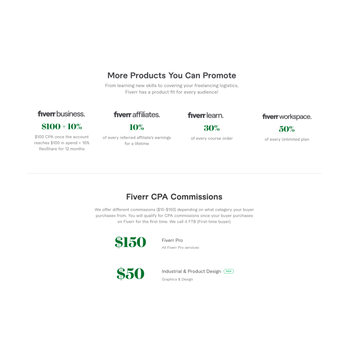Click All Fiverr Pro services text
This screenshot has height=357, width=357.
tap(180, 248)
